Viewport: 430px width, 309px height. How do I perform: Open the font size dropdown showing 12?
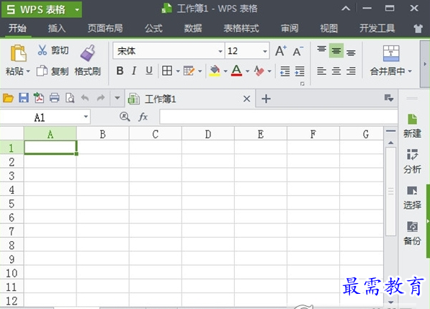[265, 51]
